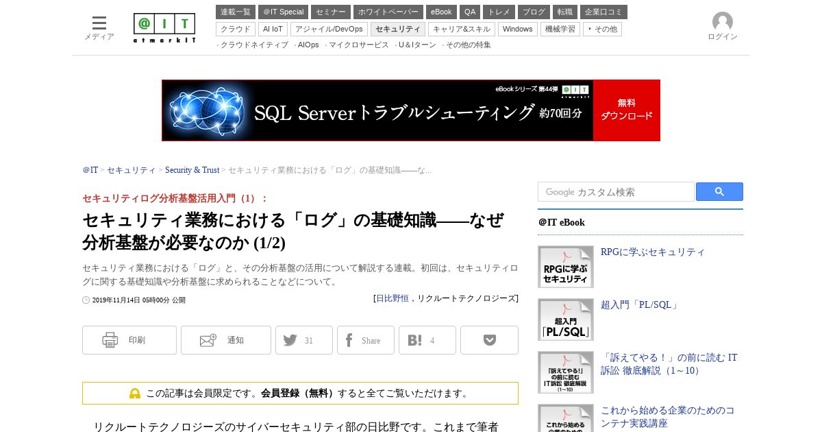Select the Windows category
822x432 pixels.
518,29
